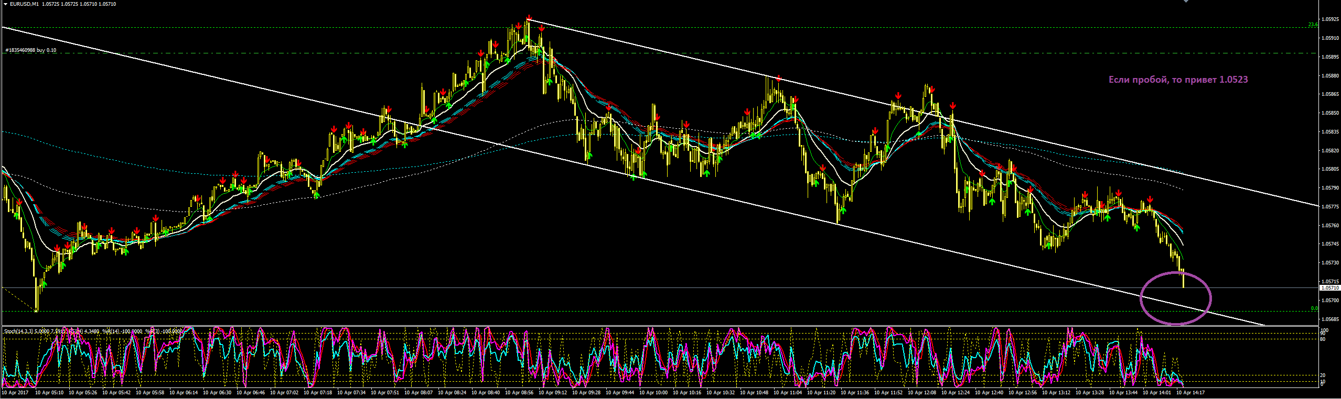Click the EURUSD,M1 chart title text

[x=24, y=4]
